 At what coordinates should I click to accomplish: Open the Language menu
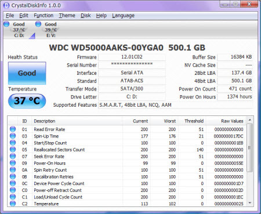[x=123, y=16]
